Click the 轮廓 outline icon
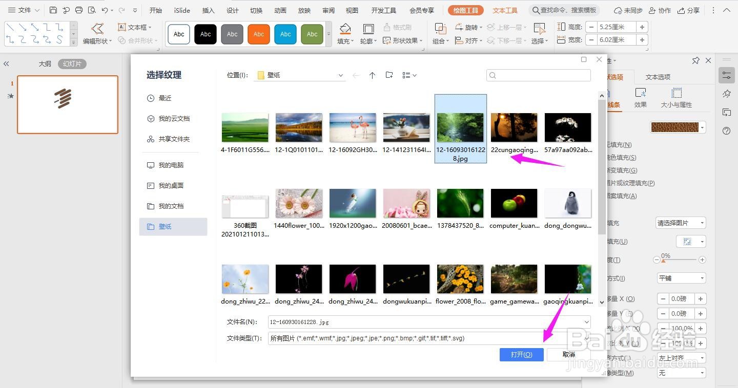 click(368, 29)
